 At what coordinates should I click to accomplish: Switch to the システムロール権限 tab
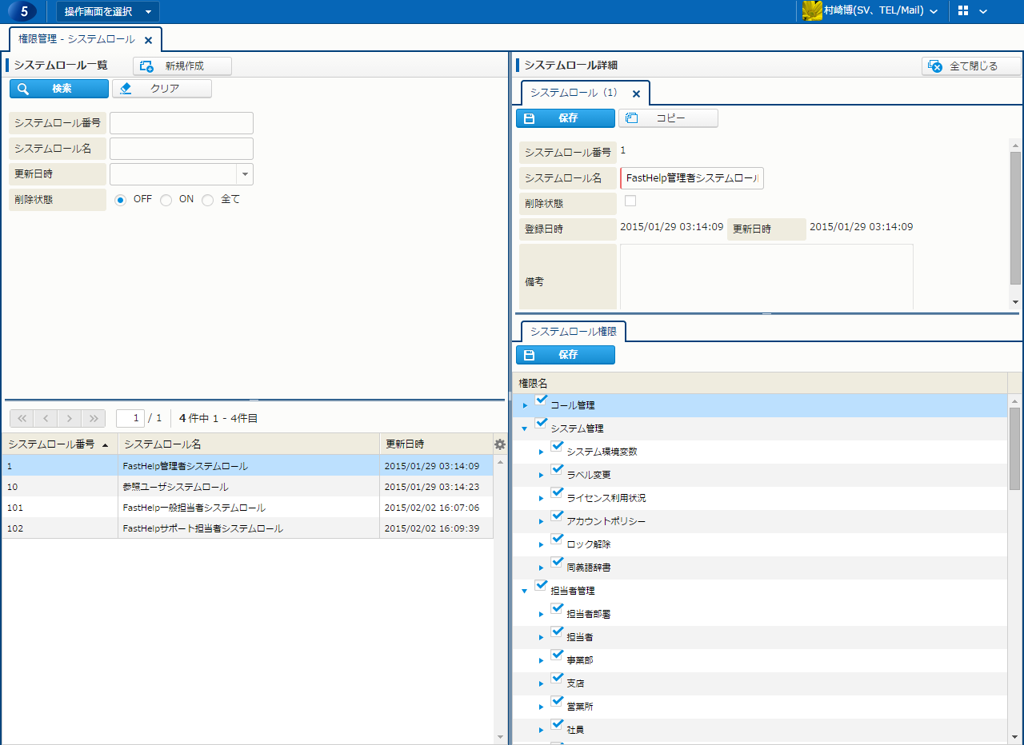point(573,331)
